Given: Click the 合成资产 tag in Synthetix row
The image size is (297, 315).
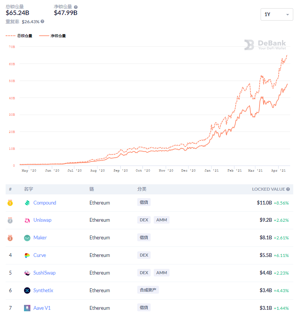Looking at the screenshot, I should (x=148, y=290).
